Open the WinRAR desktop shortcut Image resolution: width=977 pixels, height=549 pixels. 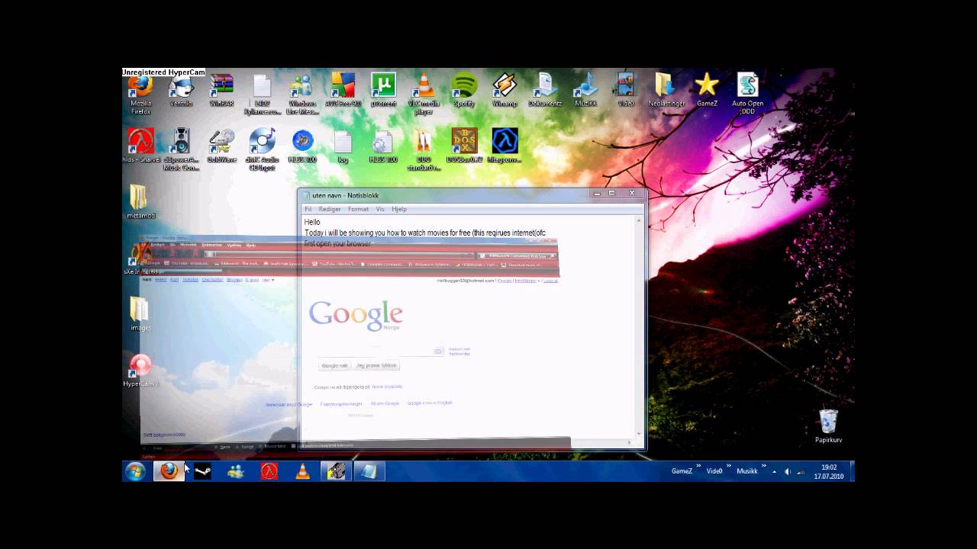[221, 91]
